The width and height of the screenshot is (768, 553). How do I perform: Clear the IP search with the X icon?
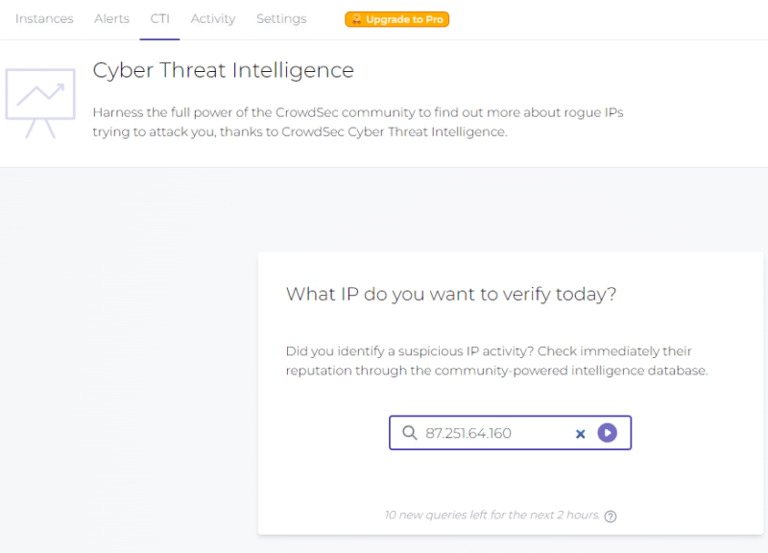click(580, 434)
